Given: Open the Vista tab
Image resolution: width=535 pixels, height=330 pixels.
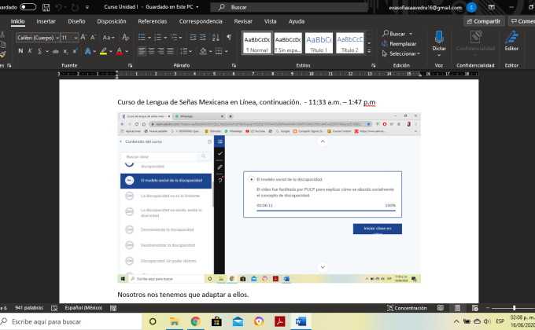Looking at the screenshot, I should [x=270, y=21].
